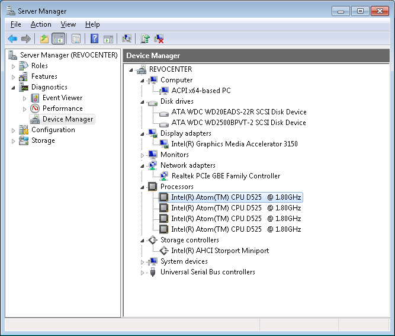Expand Universal Serial Bus controllers category
The width and height of the screenshot is (395, 336).
142,273
